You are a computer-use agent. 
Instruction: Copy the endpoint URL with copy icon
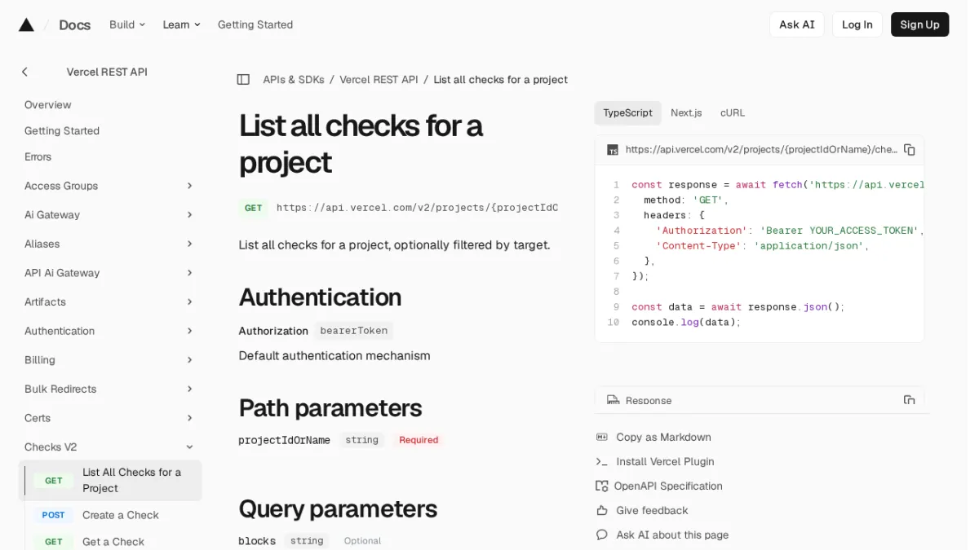click(910, 150)
